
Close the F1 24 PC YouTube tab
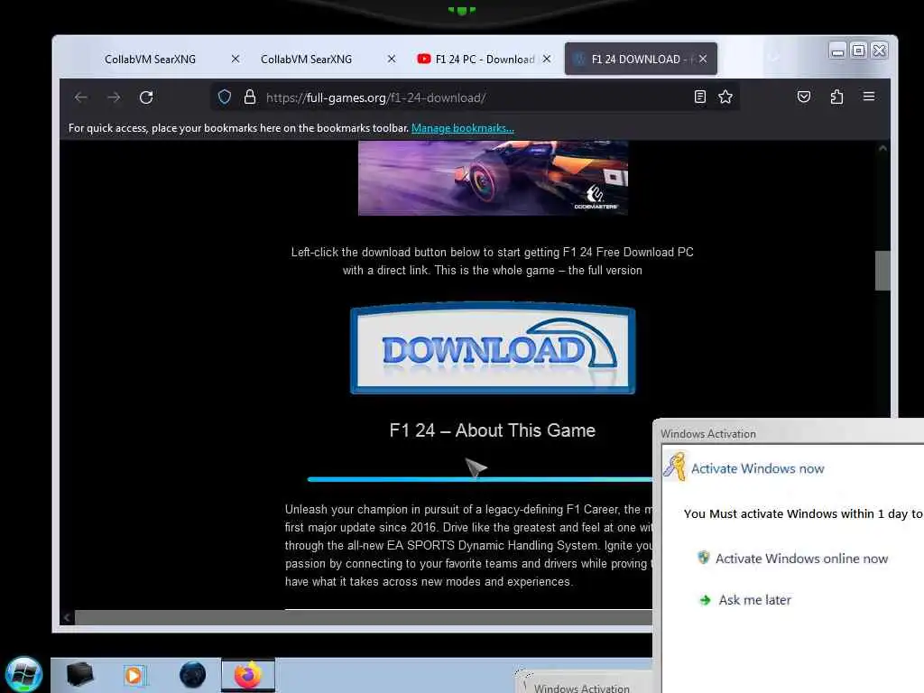(x=547, y=59)
